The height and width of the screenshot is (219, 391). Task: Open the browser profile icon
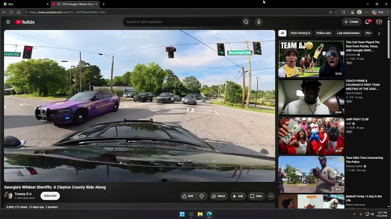[360, 12]
